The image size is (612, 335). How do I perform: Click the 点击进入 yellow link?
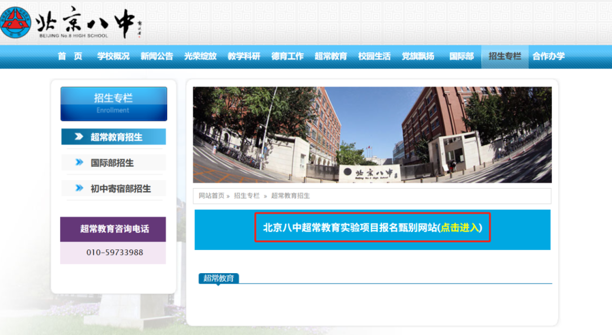460,228
